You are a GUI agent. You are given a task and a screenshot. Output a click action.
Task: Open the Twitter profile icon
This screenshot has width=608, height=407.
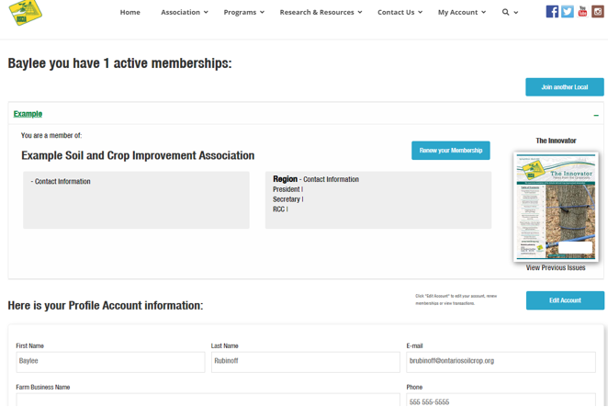568,12
